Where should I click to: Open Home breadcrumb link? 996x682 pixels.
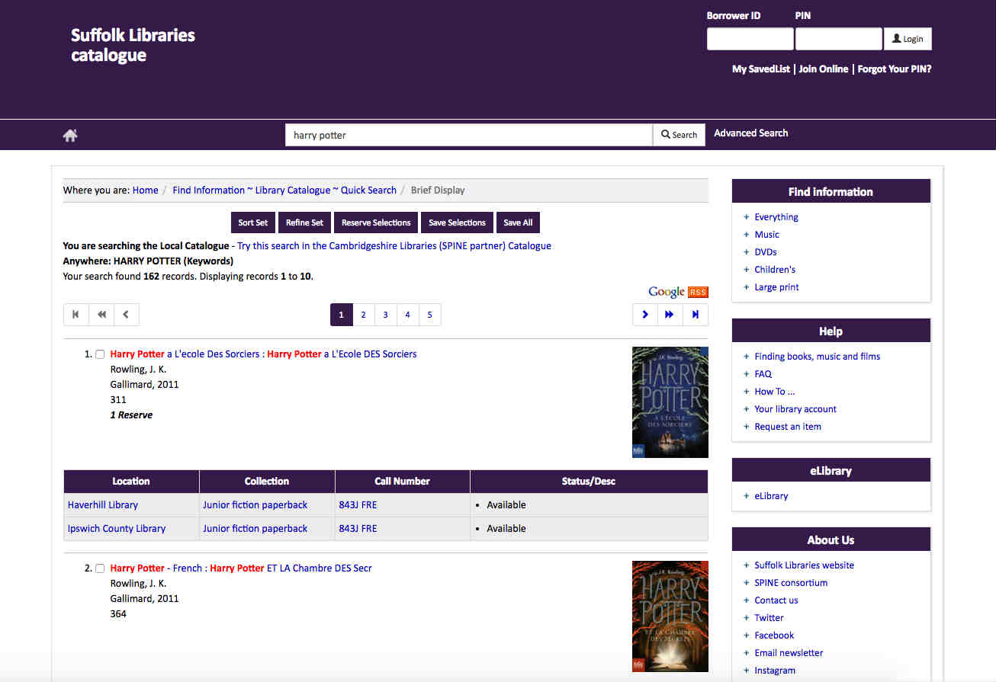coord(146,191)
